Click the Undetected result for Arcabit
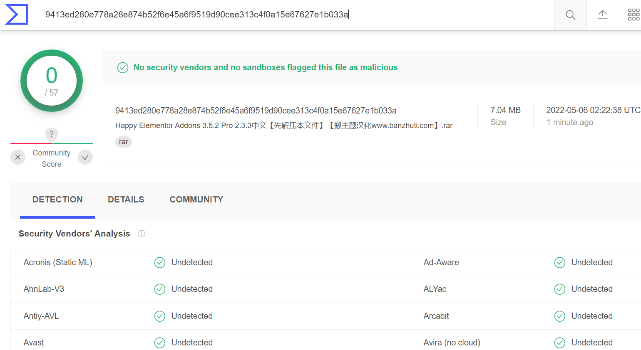Image resolution: width=641 pixels, height=350 pixels. click(592, 316)
